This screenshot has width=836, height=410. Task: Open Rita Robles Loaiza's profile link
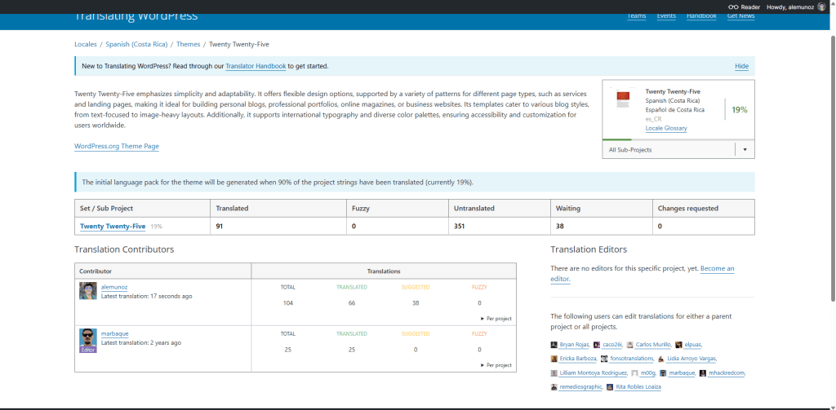pos(638,387)
